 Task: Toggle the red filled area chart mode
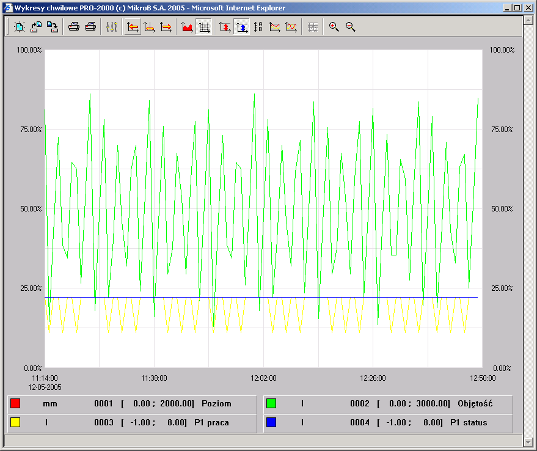click(187, 27)
